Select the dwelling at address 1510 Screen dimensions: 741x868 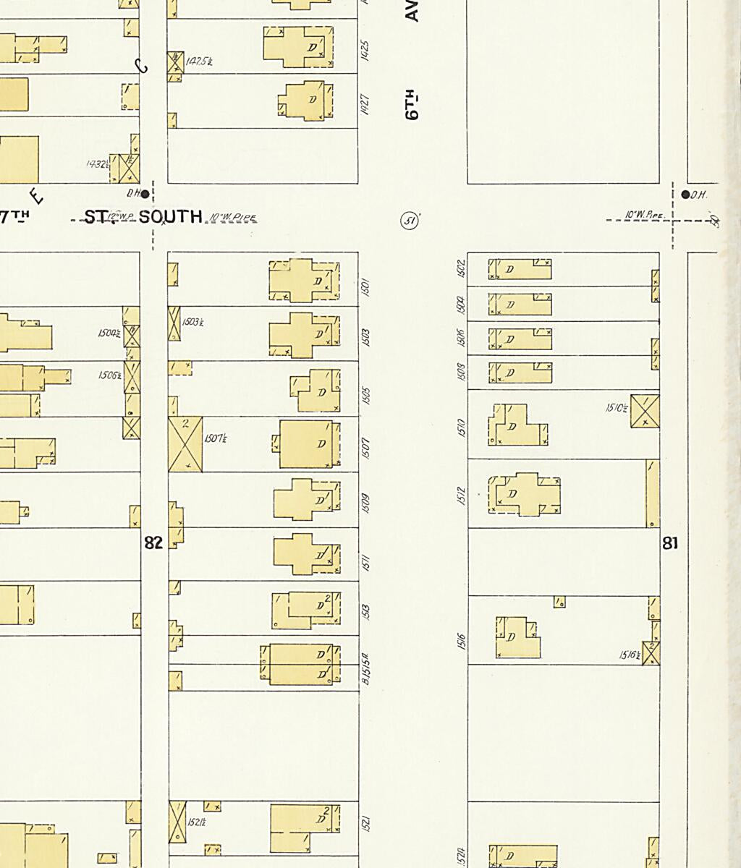coord(517,425)
